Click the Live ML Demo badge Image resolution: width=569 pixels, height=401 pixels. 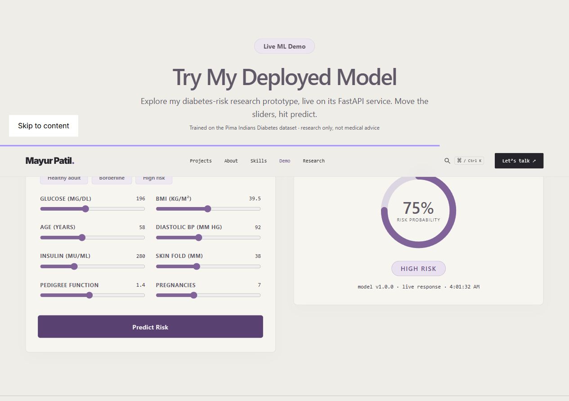click(284, 46)
